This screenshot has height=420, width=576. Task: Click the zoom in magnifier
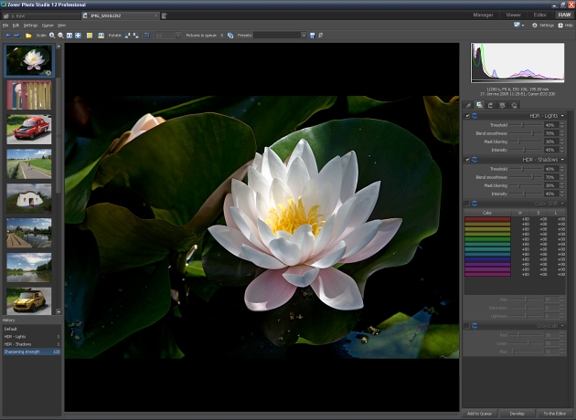coord(52,36)
